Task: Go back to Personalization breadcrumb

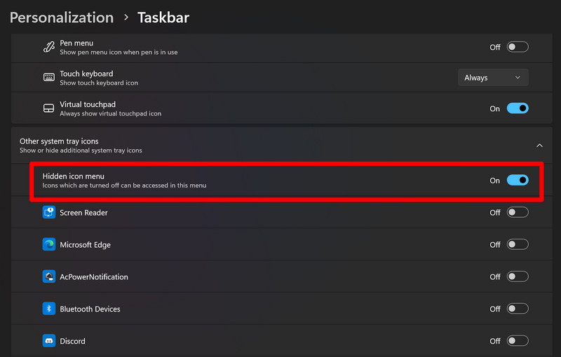Action: click(62, 17)
